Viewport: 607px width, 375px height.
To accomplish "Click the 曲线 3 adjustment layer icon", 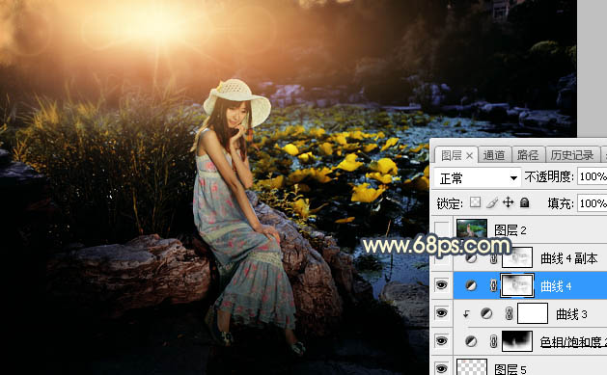I will pyautogui.click(x=486, y=313).
